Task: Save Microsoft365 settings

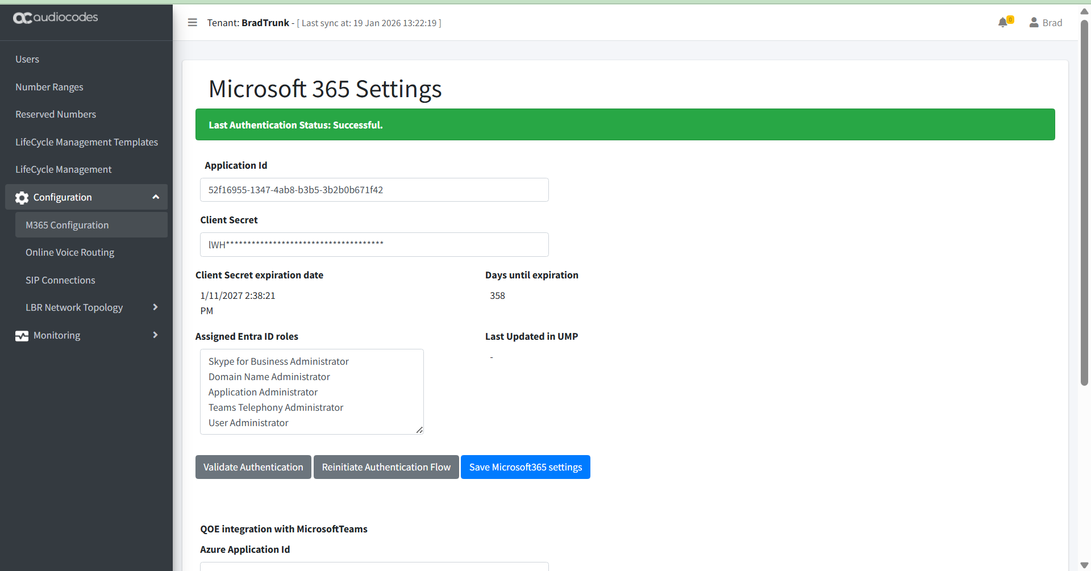Action: [525, 467]
